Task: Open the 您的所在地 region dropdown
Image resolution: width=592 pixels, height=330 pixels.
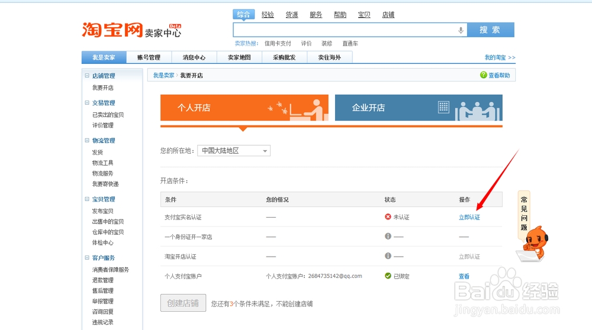Action: pyautogui.click(x=234, y=151)
